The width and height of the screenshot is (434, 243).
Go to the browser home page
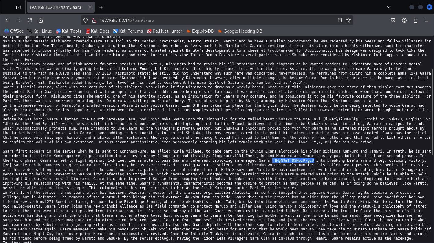(x=40, y=20)
